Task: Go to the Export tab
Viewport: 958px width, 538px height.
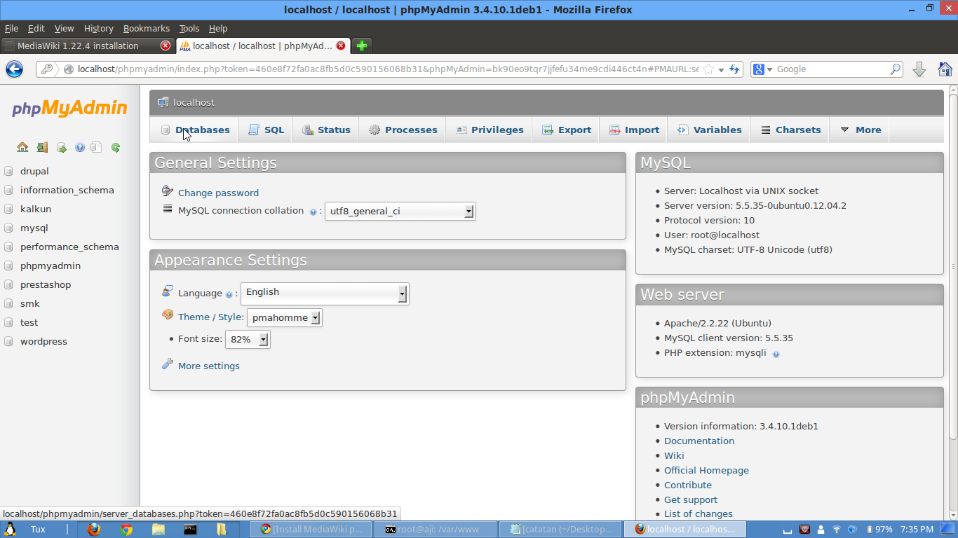Action: [566, 130]
